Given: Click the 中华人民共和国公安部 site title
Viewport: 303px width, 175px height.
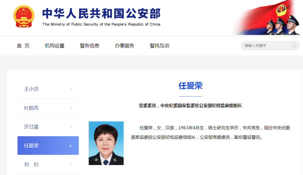Looking at the screenshot, I should coord(102,14).
